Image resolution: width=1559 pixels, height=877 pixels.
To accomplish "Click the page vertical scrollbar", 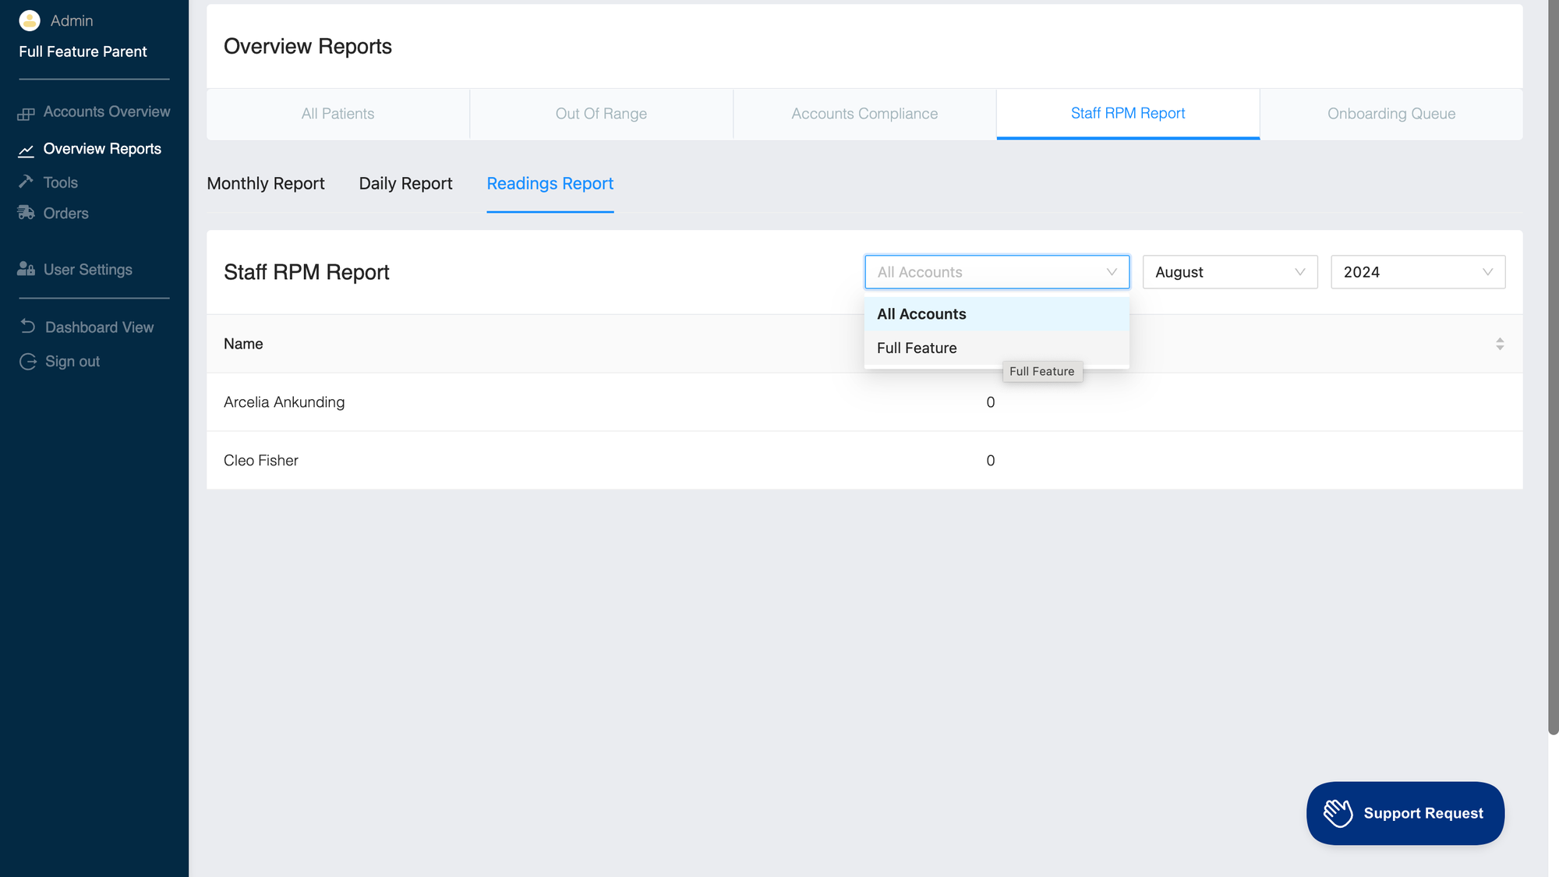I will click(1553, 366).
